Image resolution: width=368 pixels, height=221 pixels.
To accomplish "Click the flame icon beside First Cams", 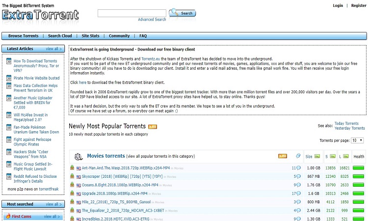I will pyautogui.click(x=8, y=216).
